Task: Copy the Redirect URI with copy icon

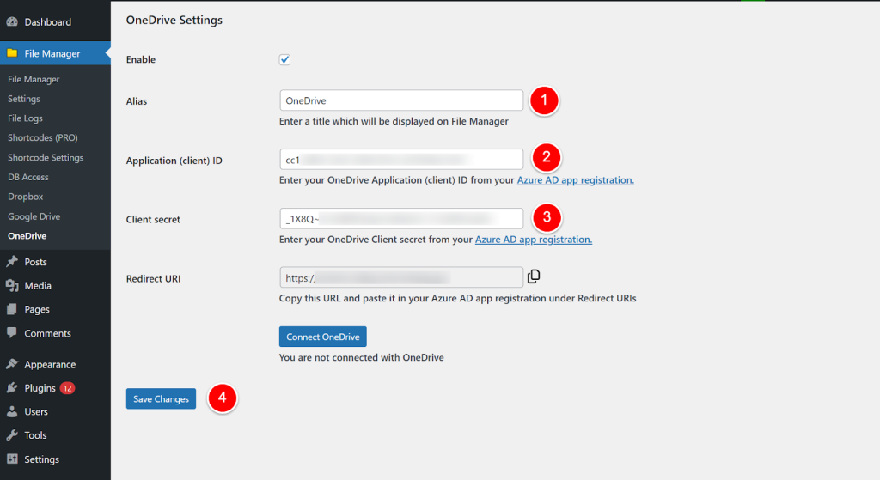Action: click(534, 276)
